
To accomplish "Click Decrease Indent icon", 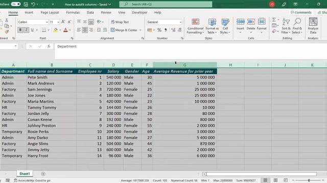I will coord(99,30).
